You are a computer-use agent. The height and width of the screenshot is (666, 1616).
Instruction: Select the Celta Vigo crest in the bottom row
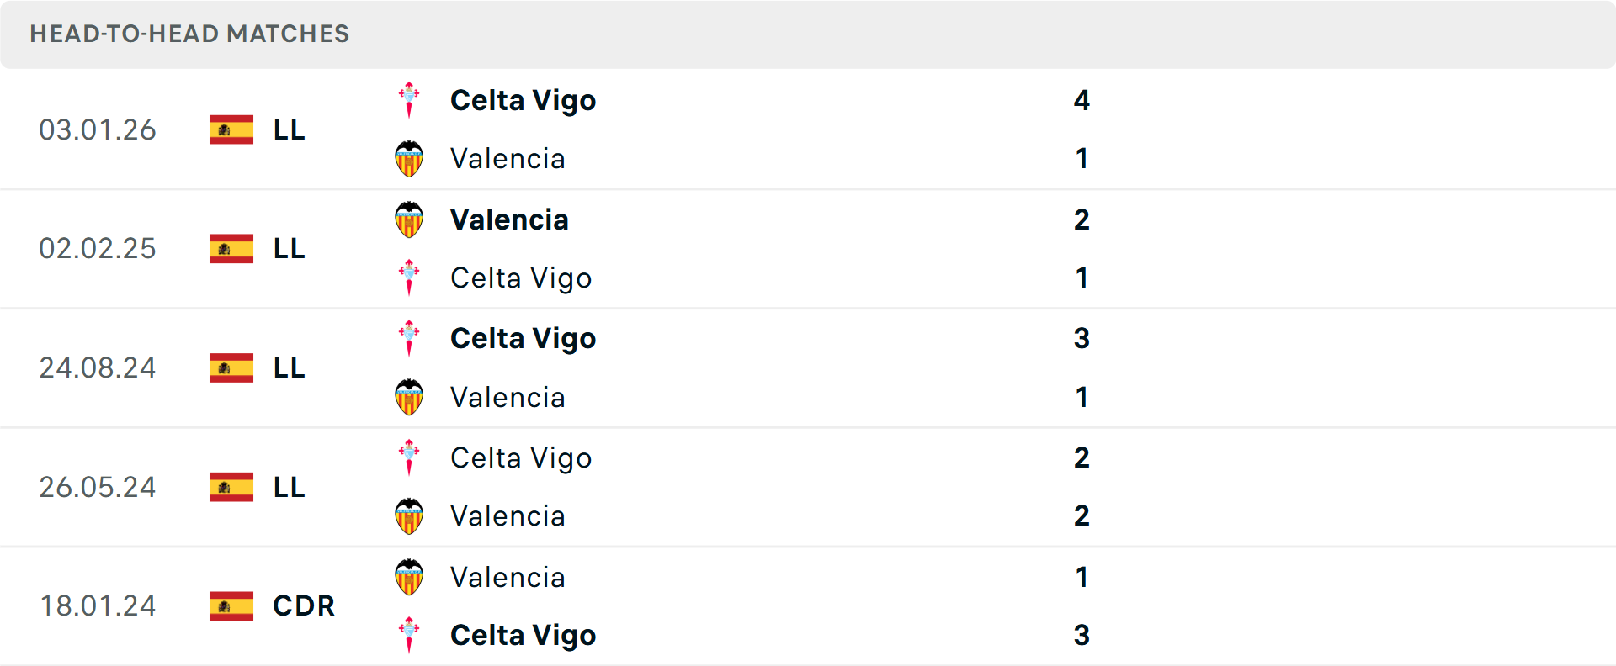coord(409,636)
